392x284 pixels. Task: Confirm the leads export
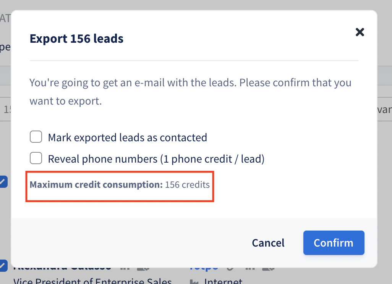334,243
